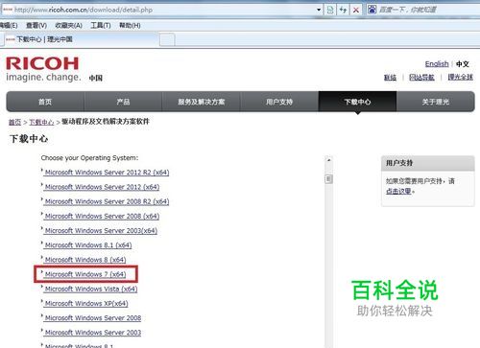Open 产品 in navigation bar

tap(123, 102)
